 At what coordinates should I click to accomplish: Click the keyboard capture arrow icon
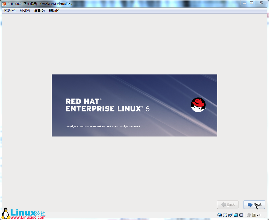click(254, 215)
